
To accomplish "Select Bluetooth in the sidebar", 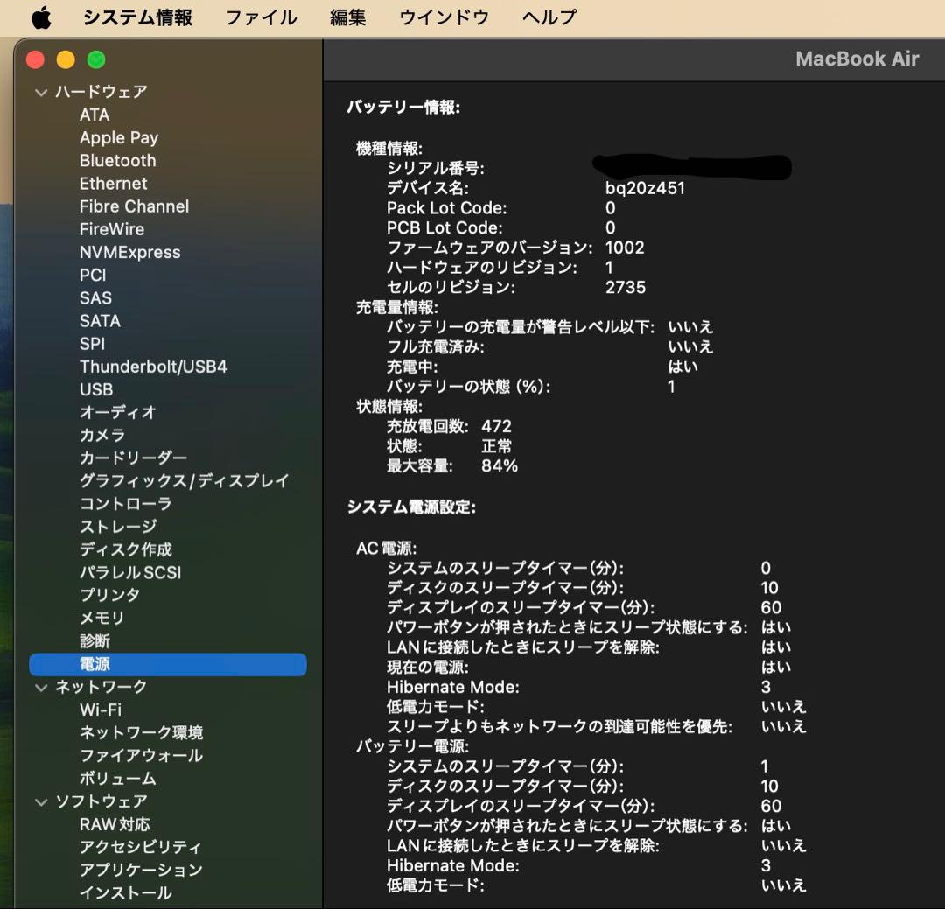I will 117,161.
